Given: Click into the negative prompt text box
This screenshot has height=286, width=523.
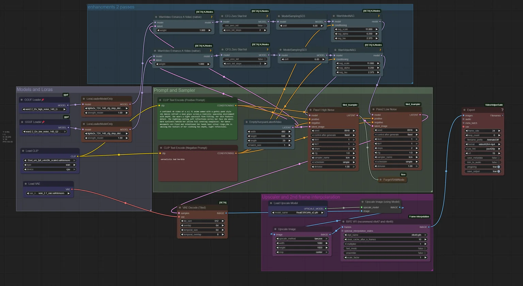Looking at the screenshot, I should click(198, 169).
